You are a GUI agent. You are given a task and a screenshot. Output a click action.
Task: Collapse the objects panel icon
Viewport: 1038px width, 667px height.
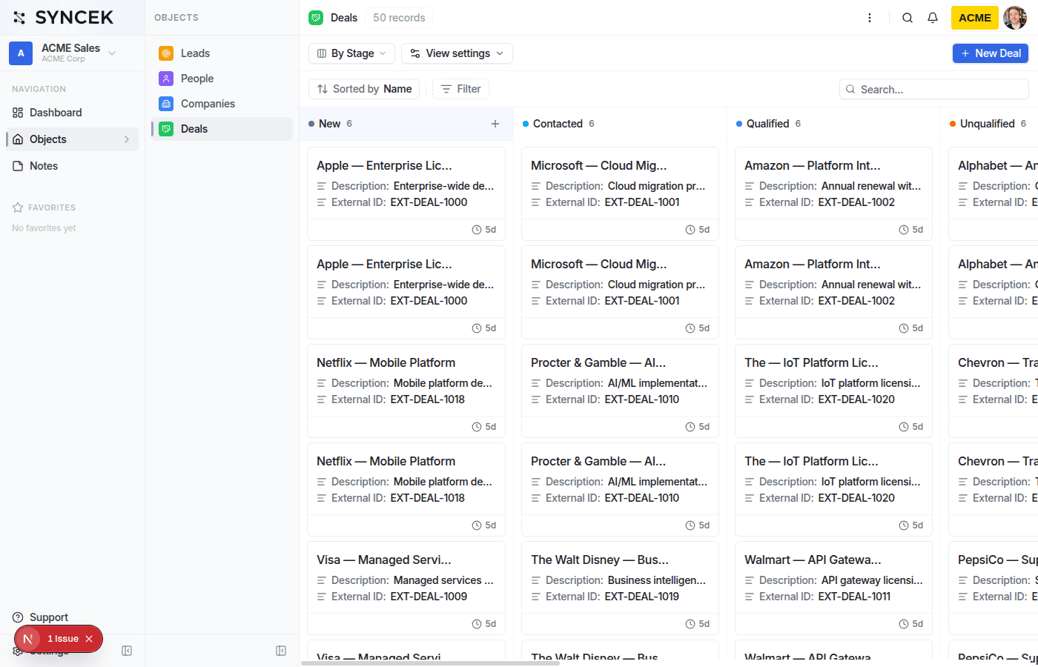click(281, 651)
